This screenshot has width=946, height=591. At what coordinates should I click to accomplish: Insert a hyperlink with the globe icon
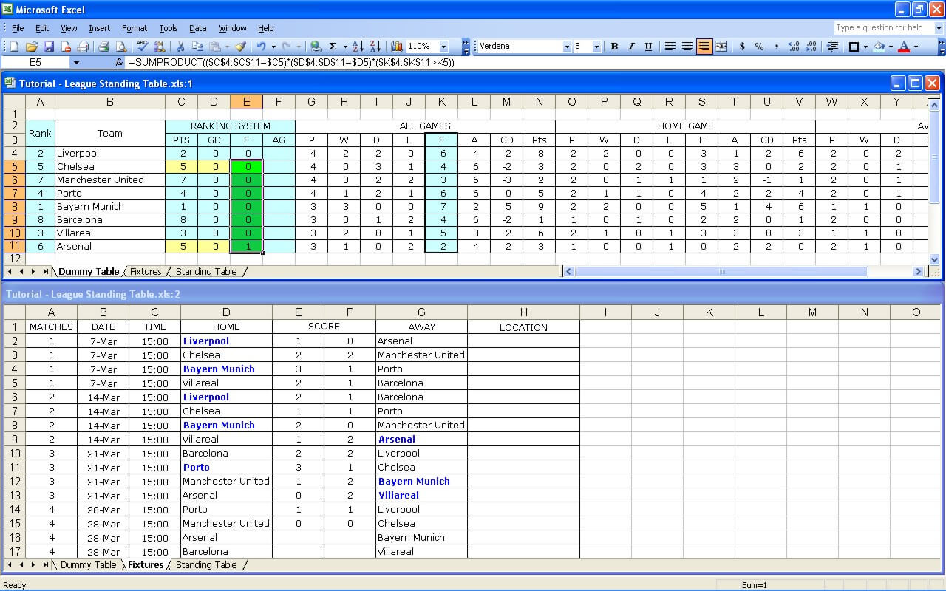coord(316,47)
